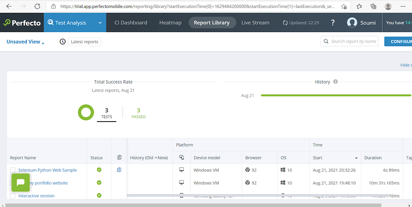412x207 pixels.
Task: Click the device type column header icon
Action: point(181,157)
